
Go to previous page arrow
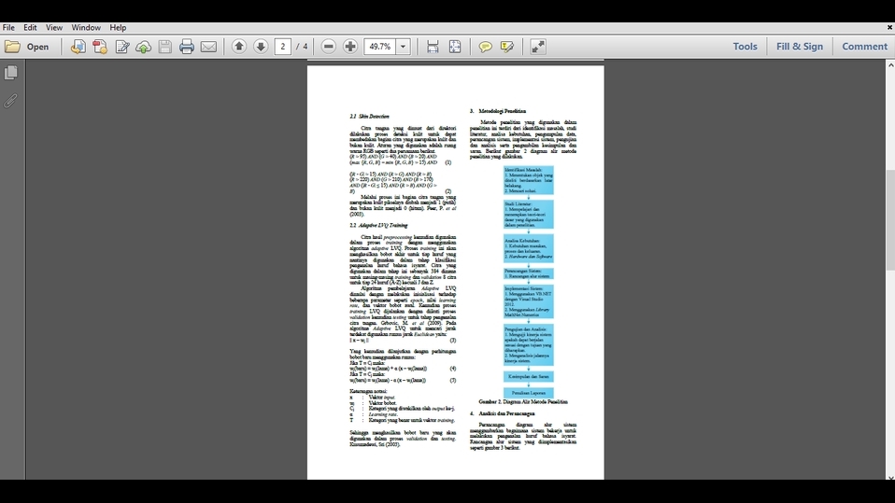(x=239, y=47)
